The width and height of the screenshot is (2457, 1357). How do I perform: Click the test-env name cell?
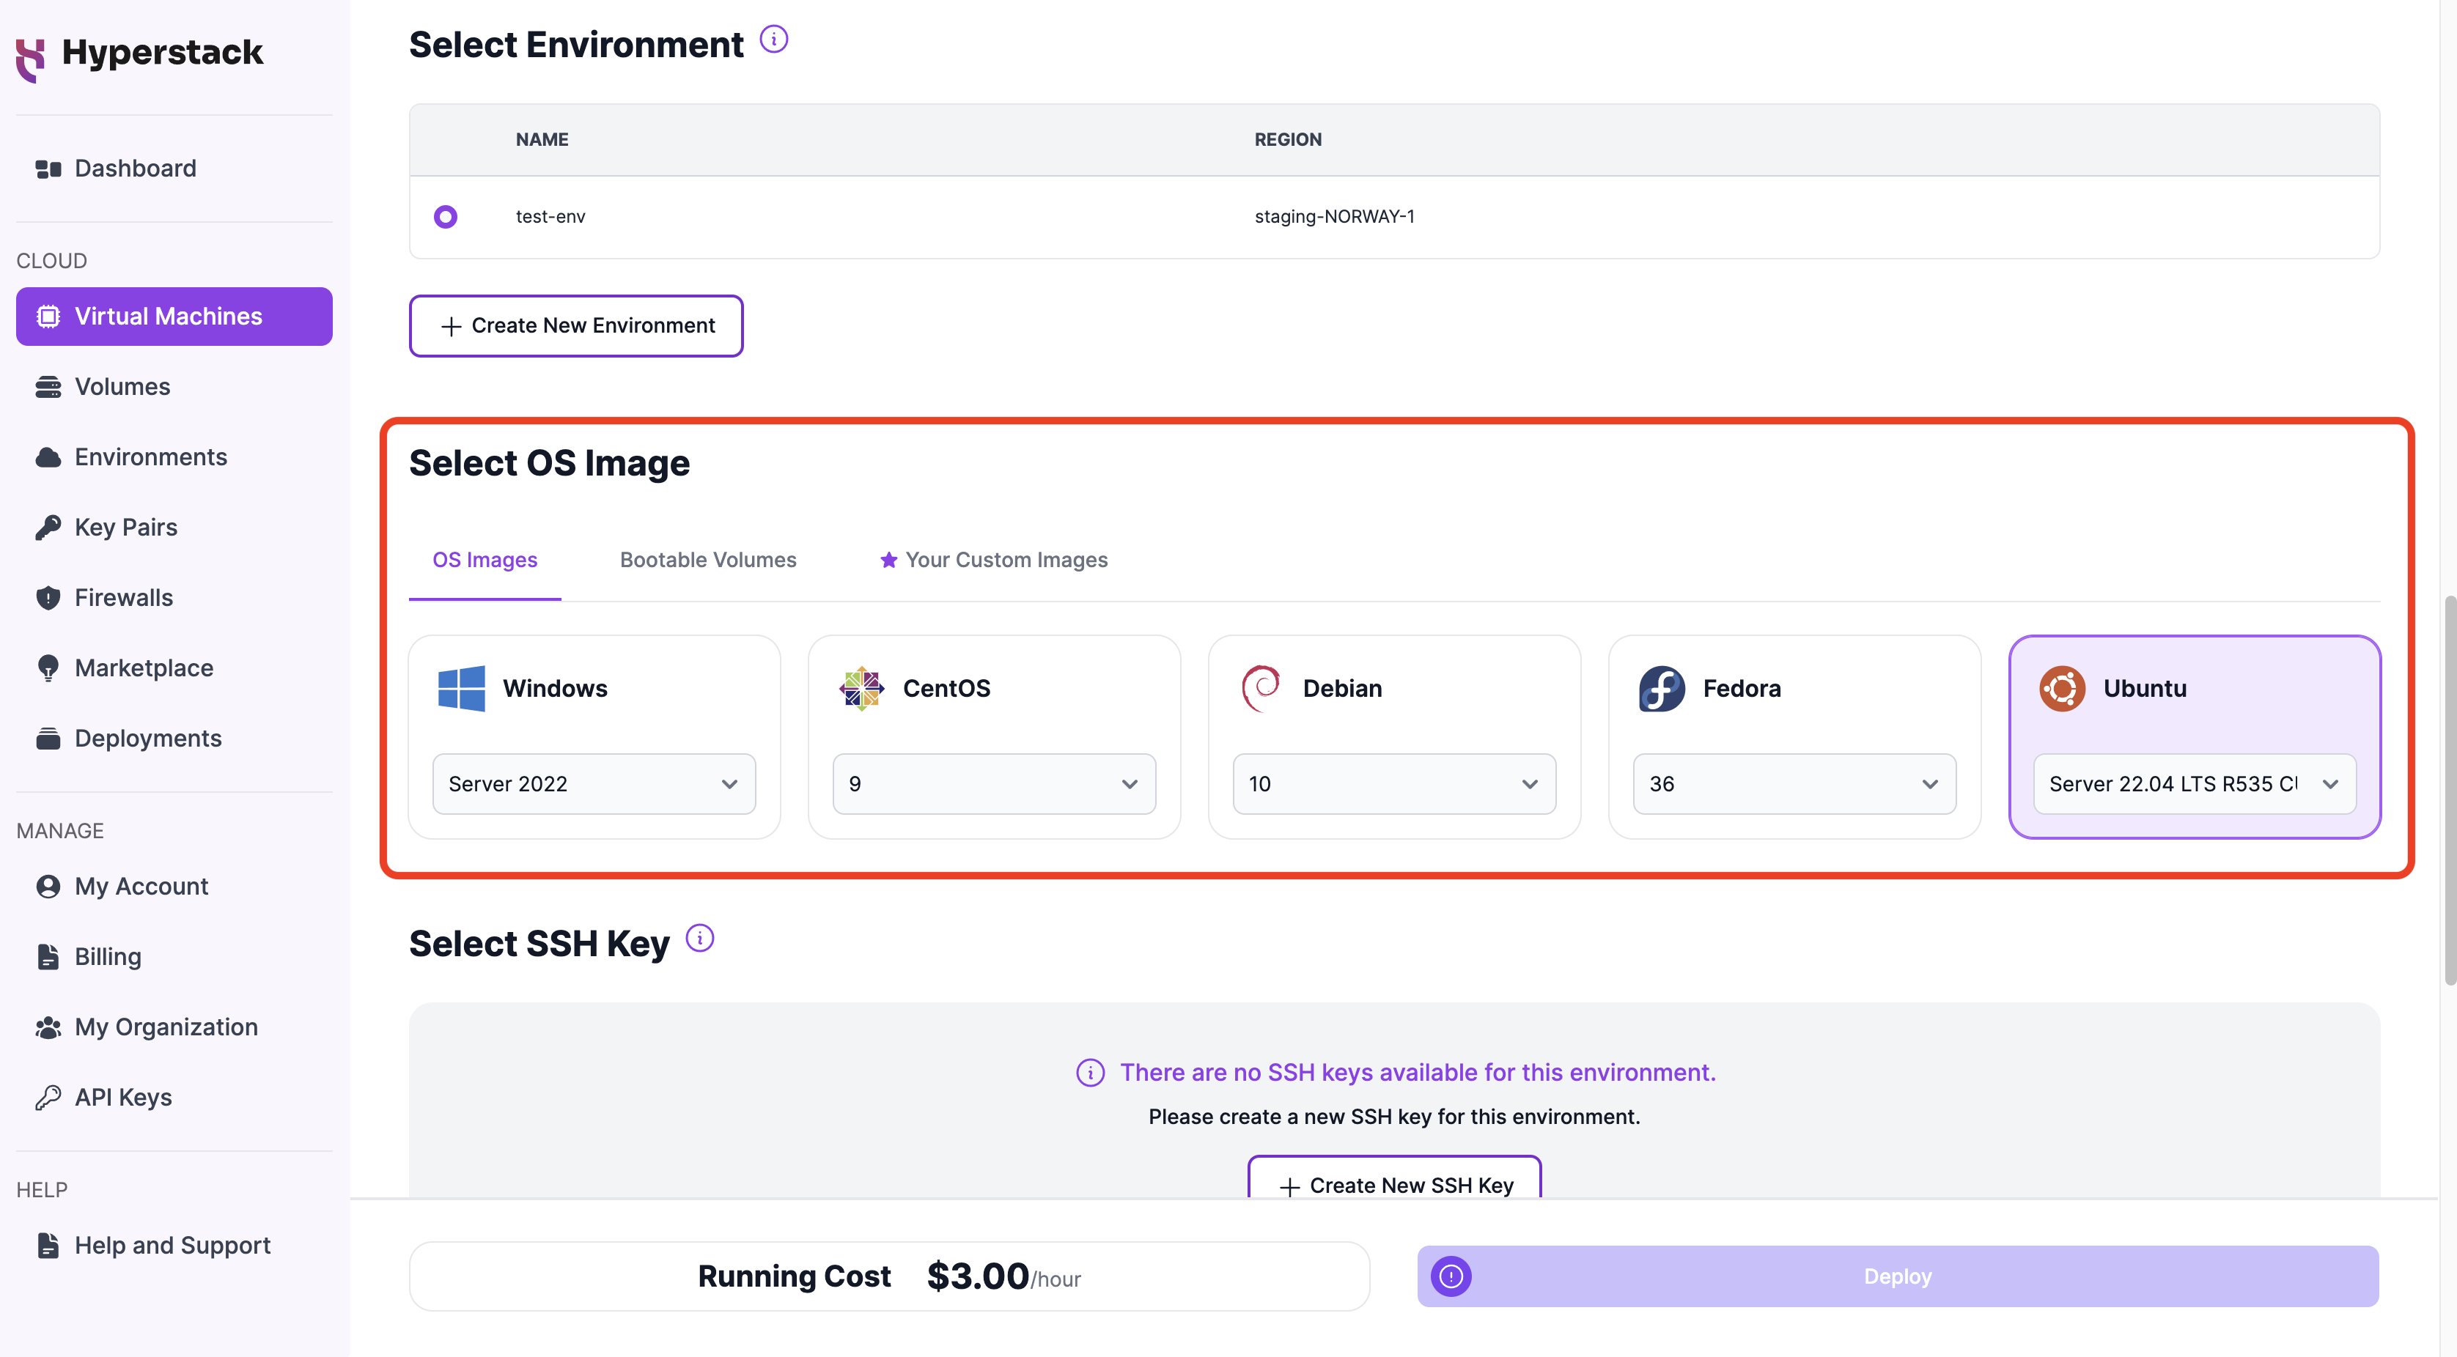click(550, 216)
